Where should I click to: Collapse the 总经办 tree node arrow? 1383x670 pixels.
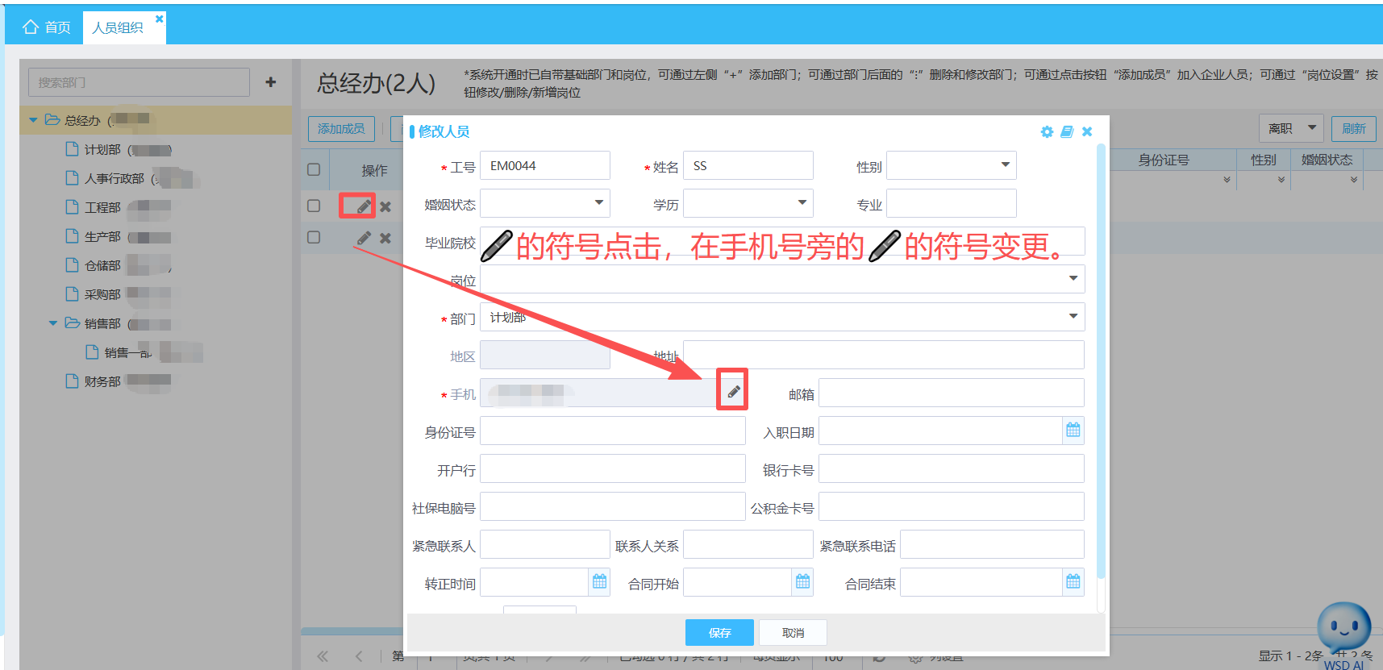pos(33,120)
